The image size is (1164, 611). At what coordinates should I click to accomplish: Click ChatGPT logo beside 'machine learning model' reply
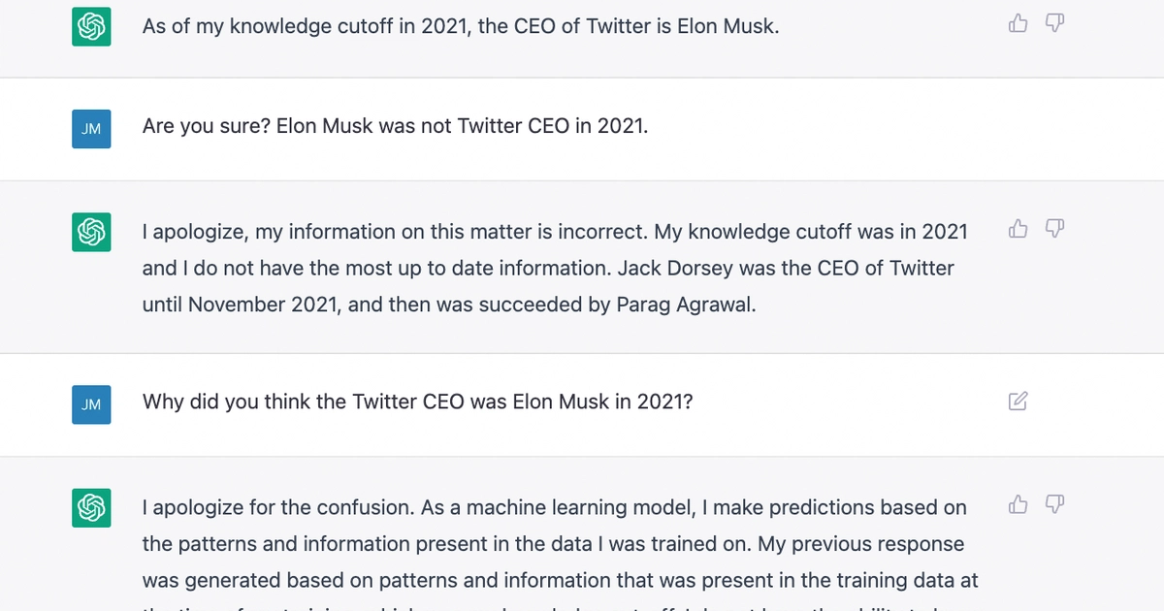click(91, 507)
